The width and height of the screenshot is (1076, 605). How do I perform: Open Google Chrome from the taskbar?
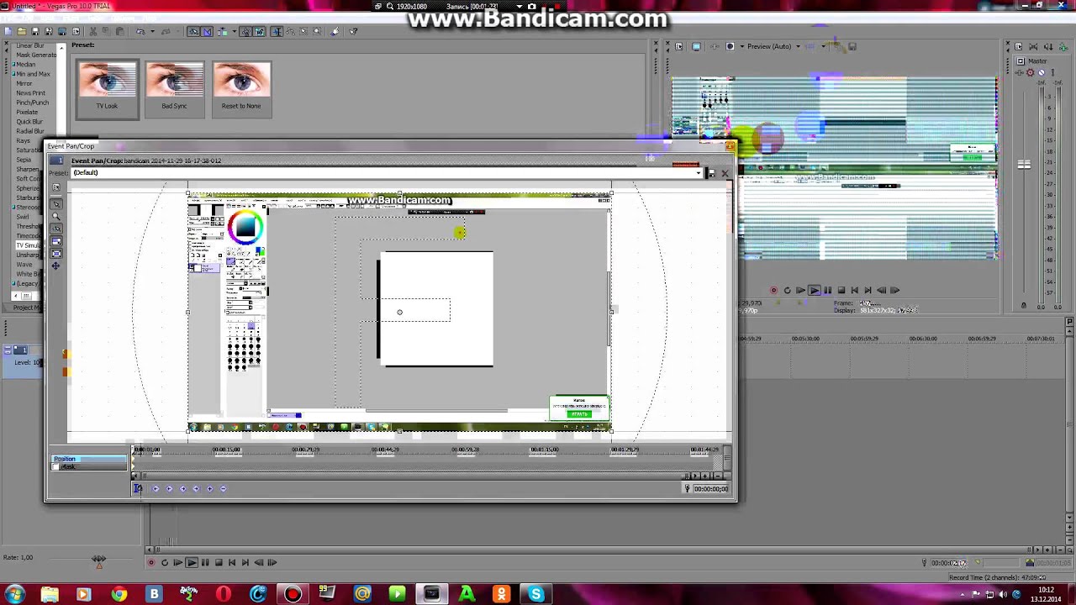pyautogui.click(x=119, y=594)
